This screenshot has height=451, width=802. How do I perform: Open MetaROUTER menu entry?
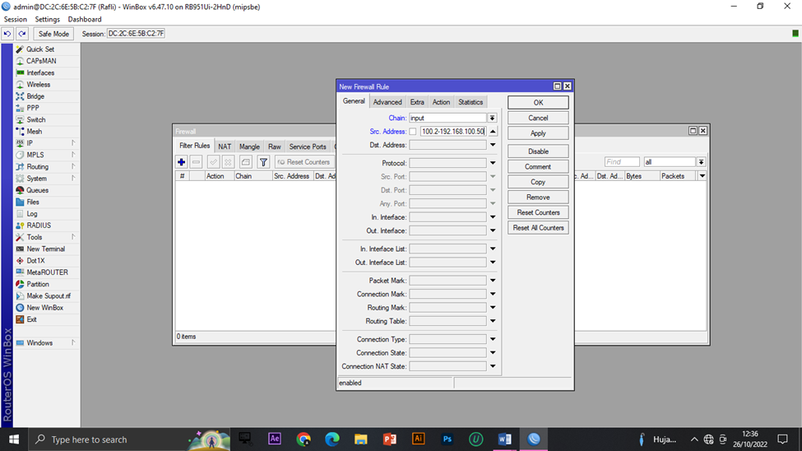pos(47,272)
